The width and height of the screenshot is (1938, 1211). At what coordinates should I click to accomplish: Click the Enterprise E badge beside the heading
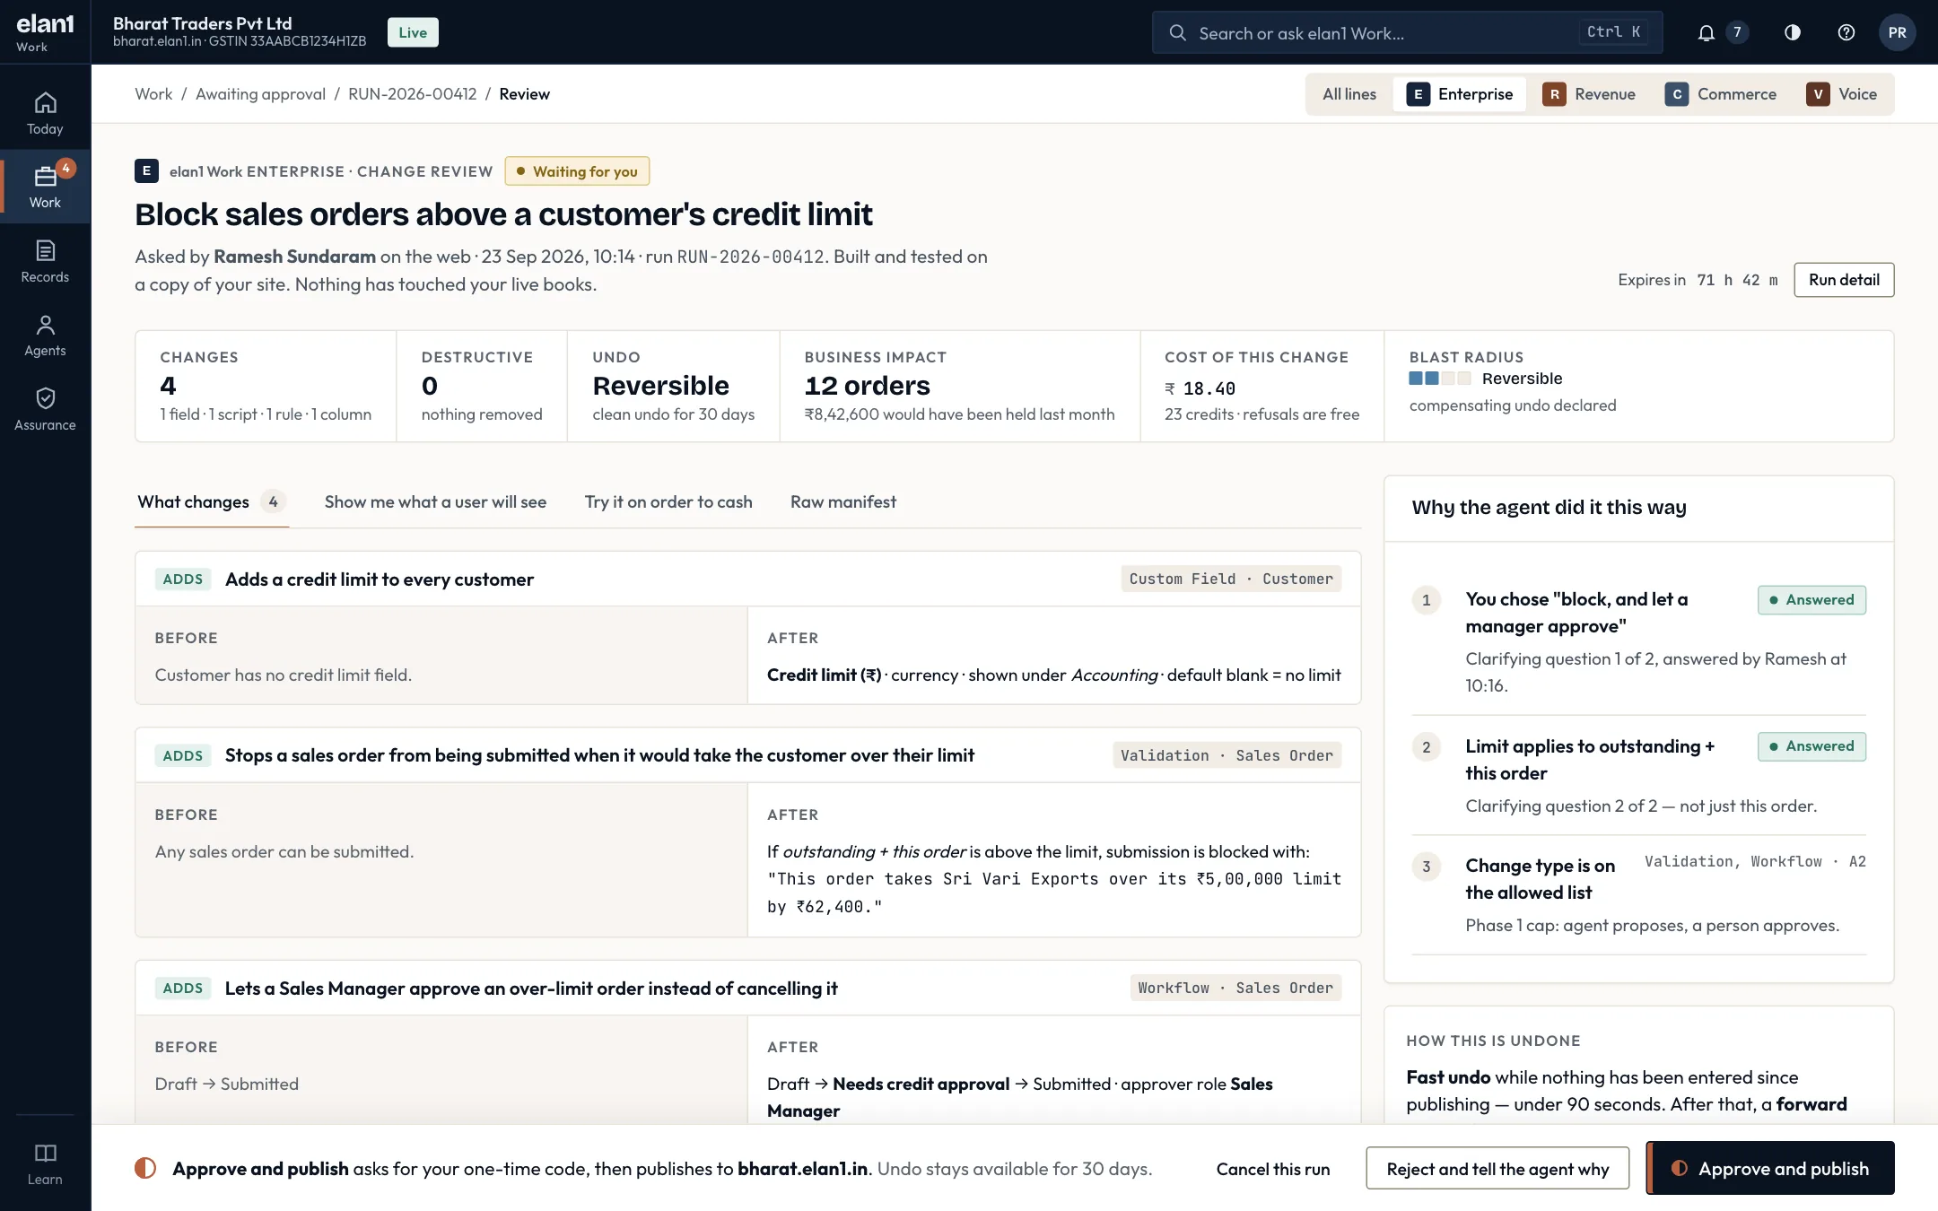[146, 170]
